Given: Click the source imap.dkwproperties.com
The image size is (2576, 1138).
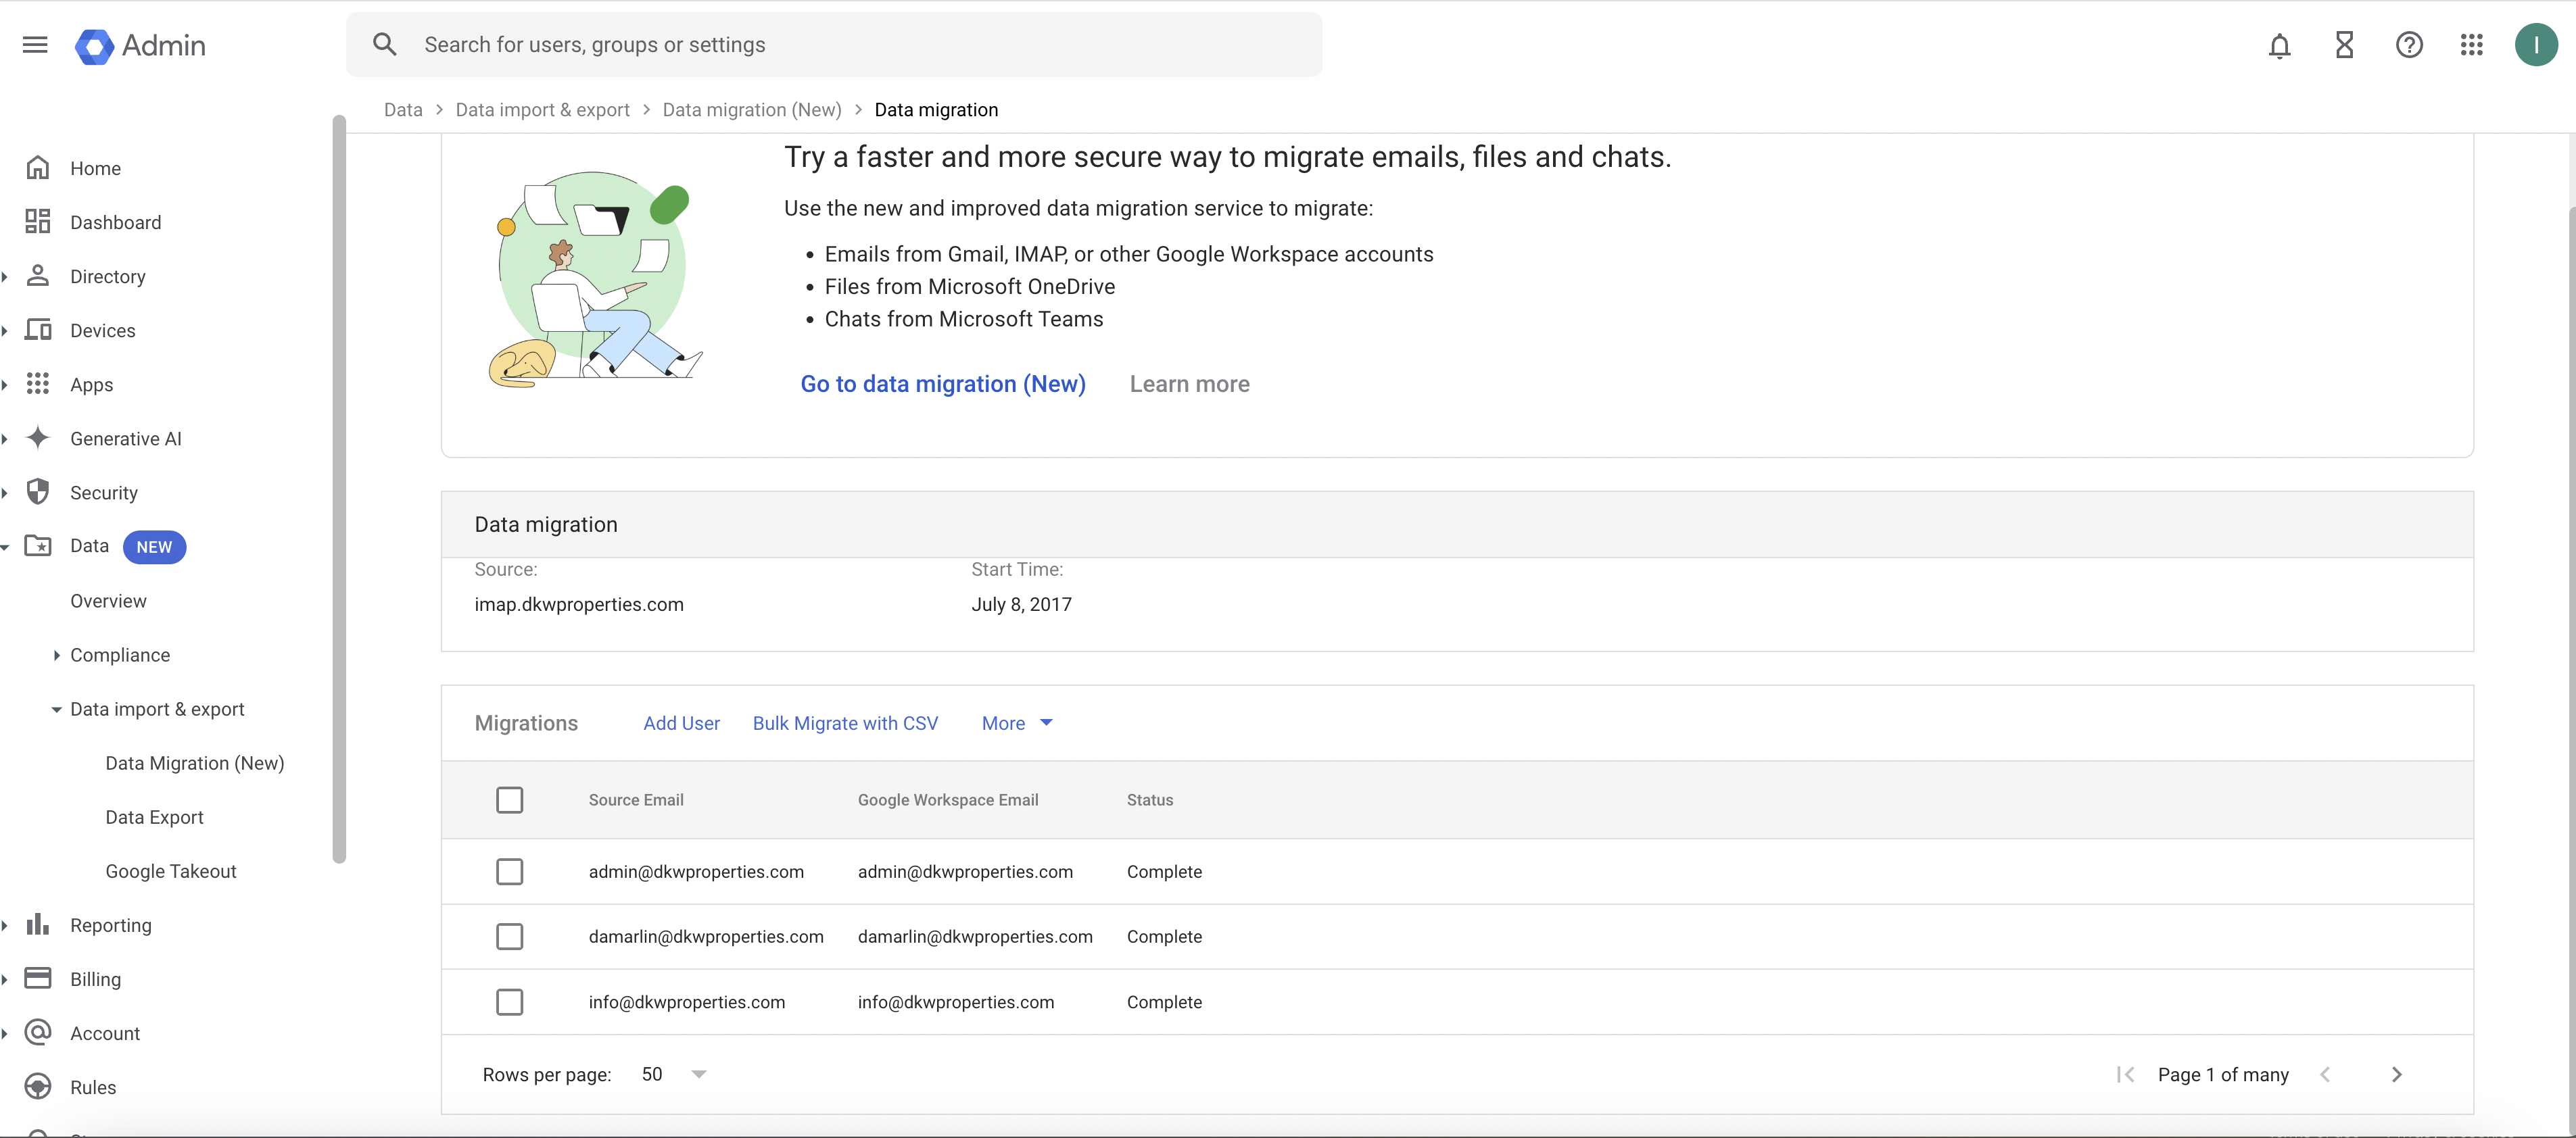Looking at the screenshot, I should [x=579, y=603].
